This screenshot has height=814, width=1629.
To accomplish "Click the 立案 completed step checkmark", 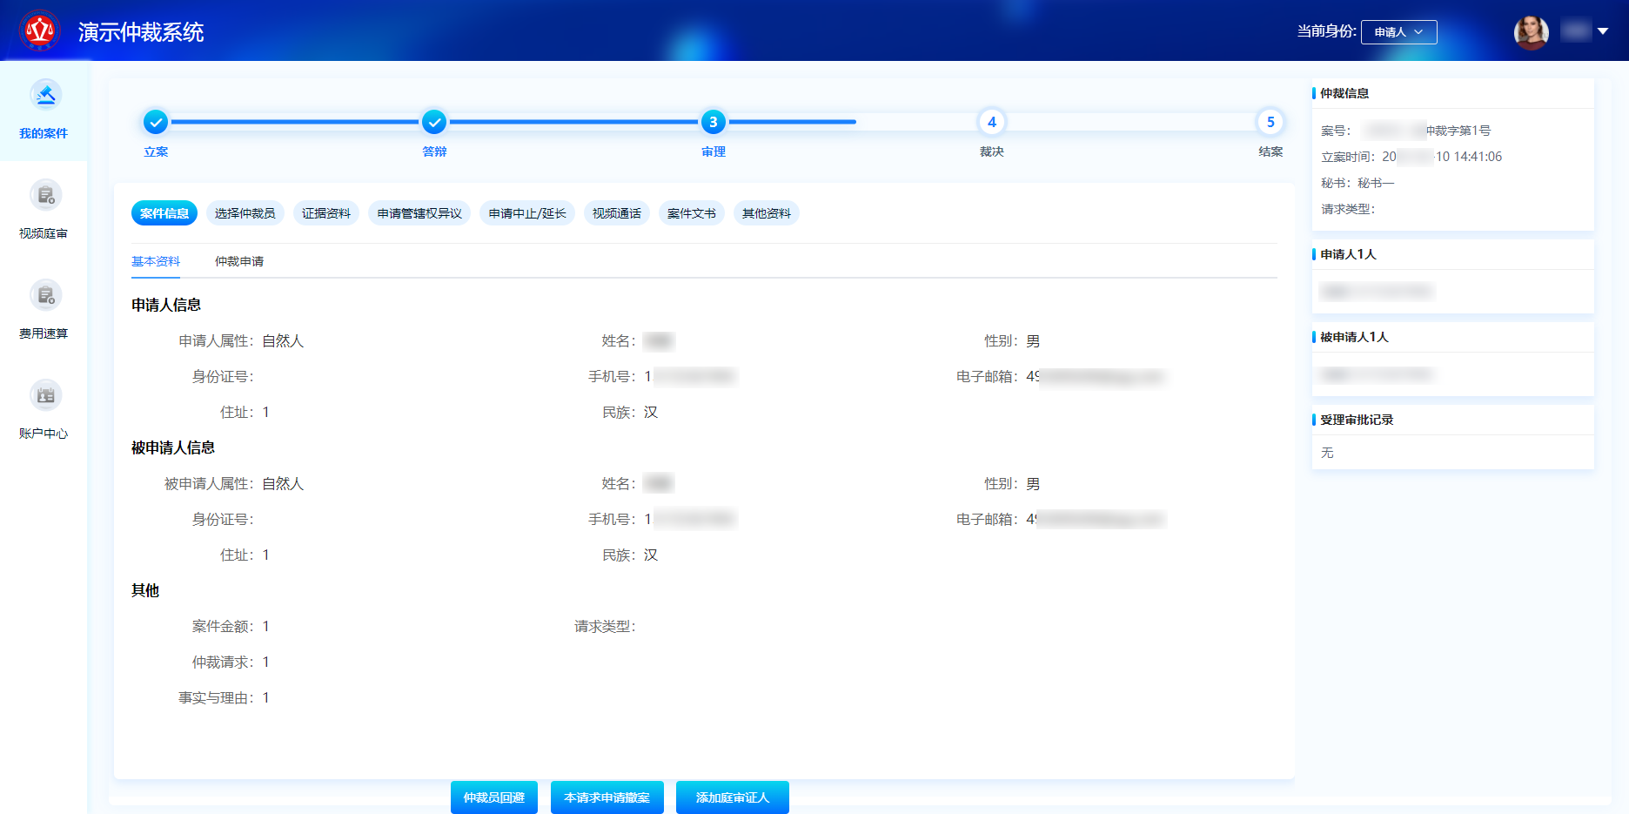I will [x=156, y=122].
